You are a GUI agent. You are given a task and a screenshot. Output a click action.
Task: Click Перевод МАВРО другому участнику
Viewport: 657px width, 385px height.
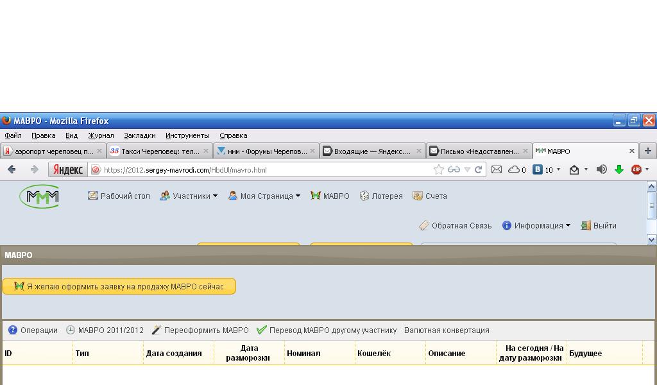(x=327, y=330)
